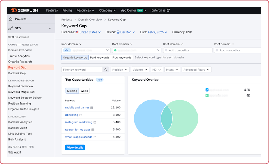The height and width of the screenshot is (164, 269).
Task: Open the 'mobile and games' keyword link
Action: [x=77, y=107]
